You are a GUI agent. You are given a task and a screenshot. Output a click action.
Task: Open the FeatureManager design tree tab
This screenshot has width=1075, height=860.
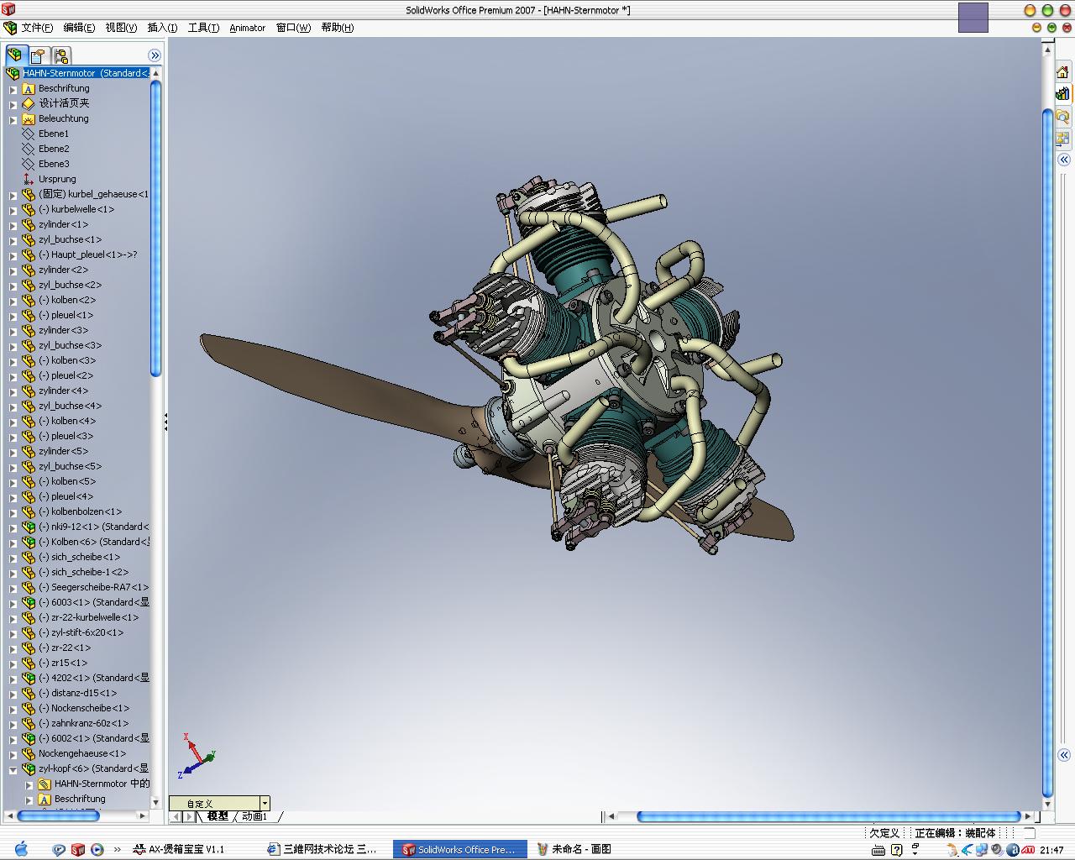pos(15,55)
